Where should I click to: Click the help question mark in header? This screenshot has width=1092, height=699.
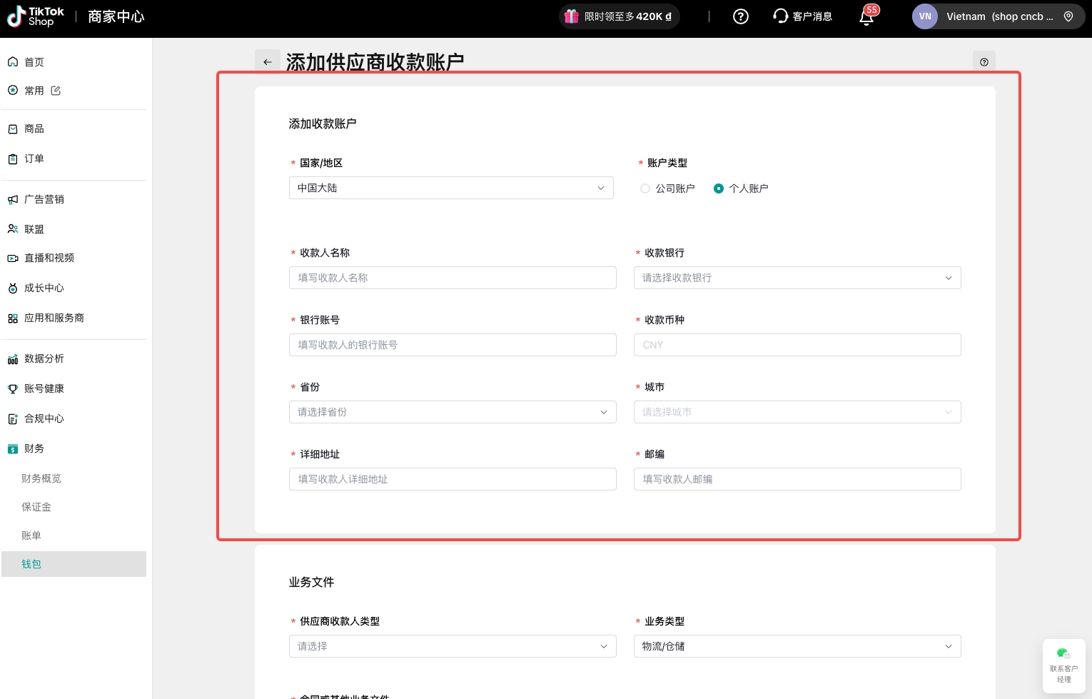coord(741,16)
